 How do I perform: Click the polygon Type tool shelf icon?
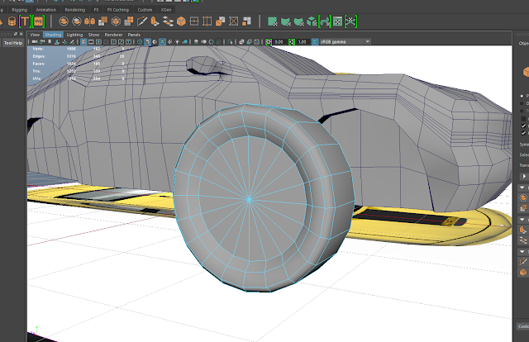pos(25,21)
